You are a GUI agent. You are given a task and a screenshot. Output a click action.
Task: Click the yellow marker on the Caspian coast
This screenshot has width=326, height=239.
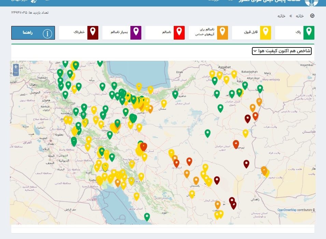(x=139, y=86)
